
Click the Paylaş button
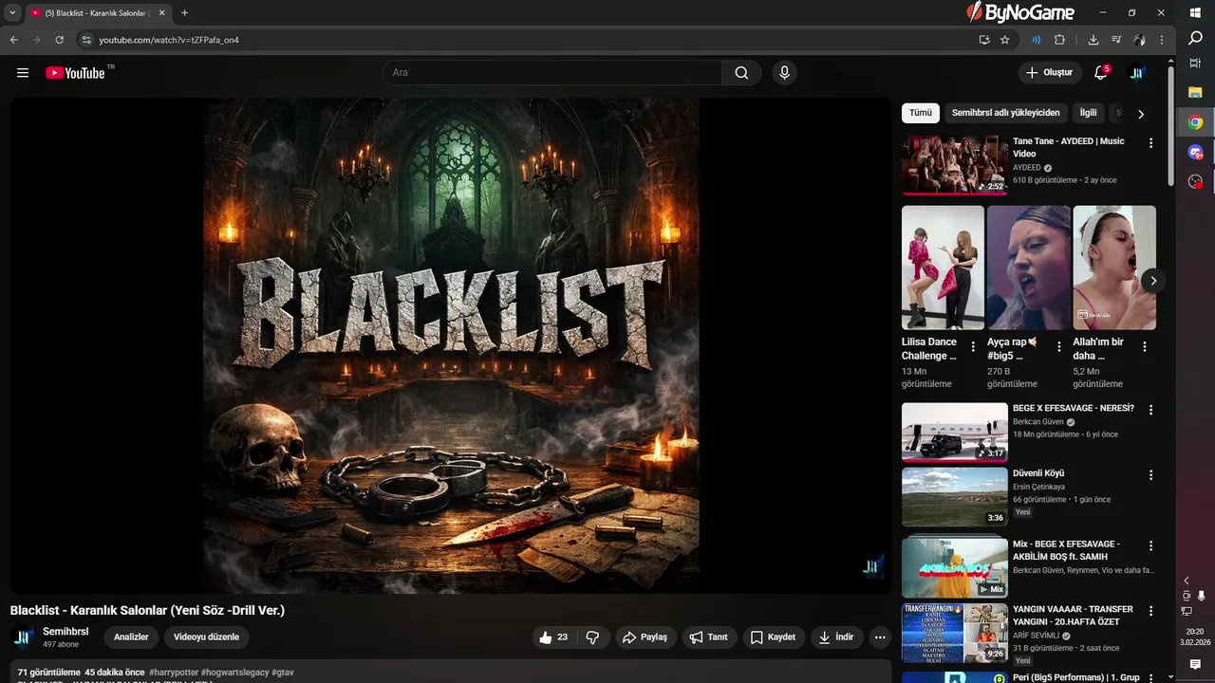point(645,637)
